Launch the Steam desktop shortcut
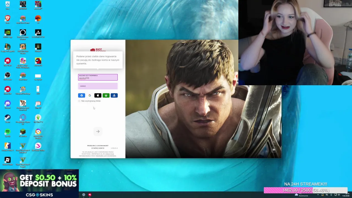The height and width of the screenshot is (198, 352). tap(7, 119)
